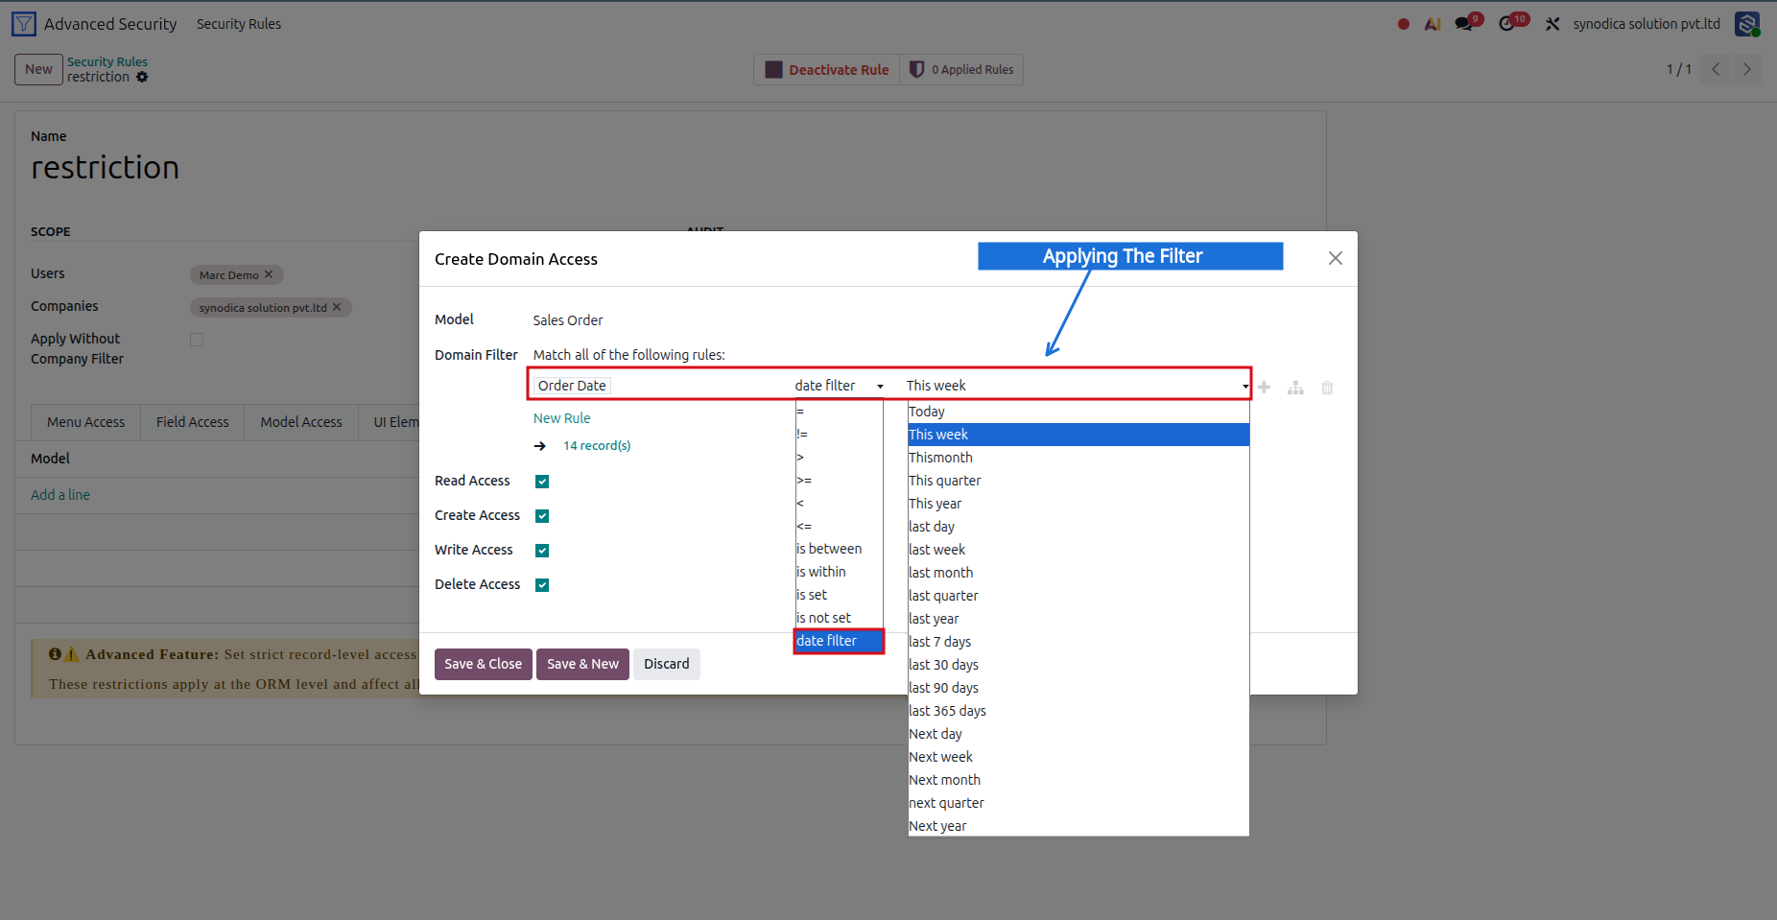
Task: Select last 365 days option
Action: (x=1078, y=711)
